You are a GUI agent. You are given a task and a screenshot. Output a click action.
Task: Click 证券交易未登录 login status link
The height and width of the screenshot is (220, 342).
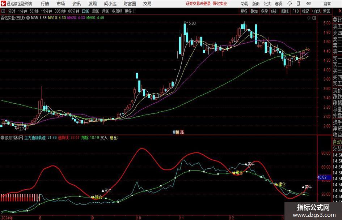[x=198, y=4]
